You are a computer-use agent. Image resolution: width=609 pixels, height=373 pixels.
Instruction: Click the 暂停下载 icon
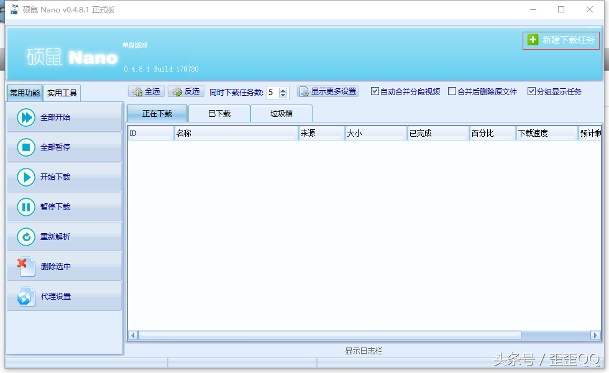[x=25, y=207]
